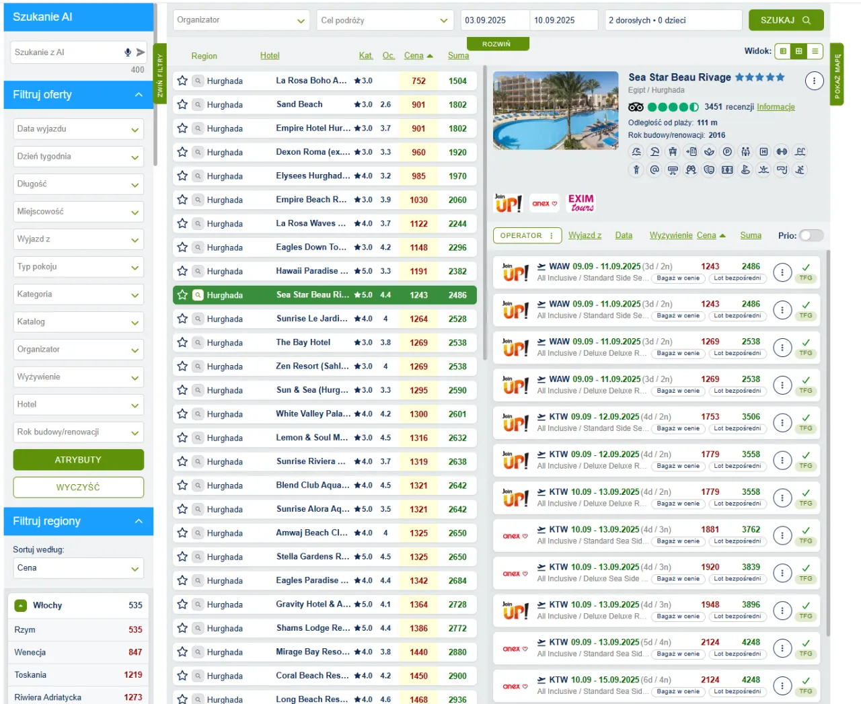861x704 pixels.
Task: Select the grid view option in Widok
Action: click(798, 51)
